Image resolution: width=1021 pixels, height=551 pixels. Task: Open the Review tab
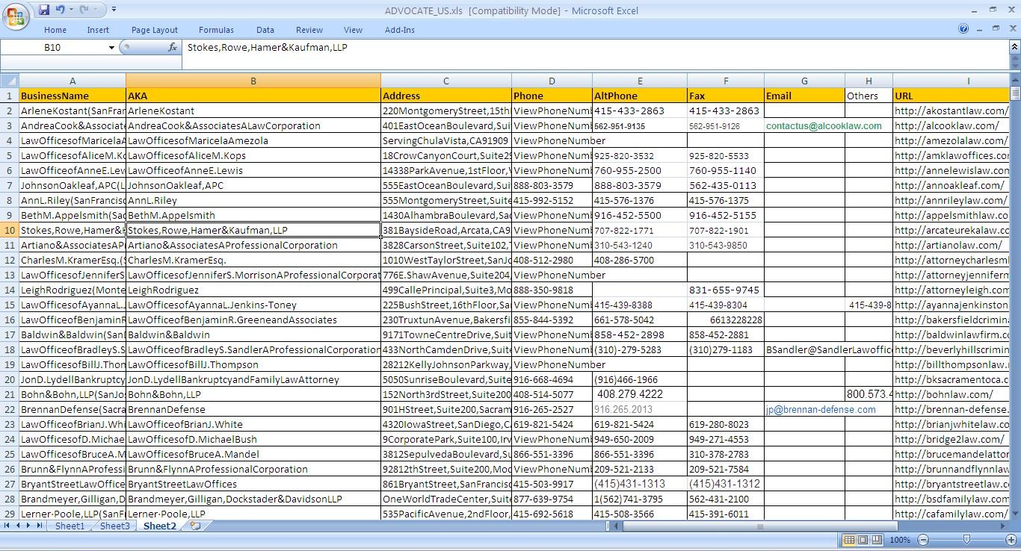point(309,30)
